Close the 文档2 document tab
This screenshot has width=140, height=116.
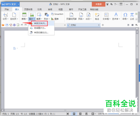point(99,25)
